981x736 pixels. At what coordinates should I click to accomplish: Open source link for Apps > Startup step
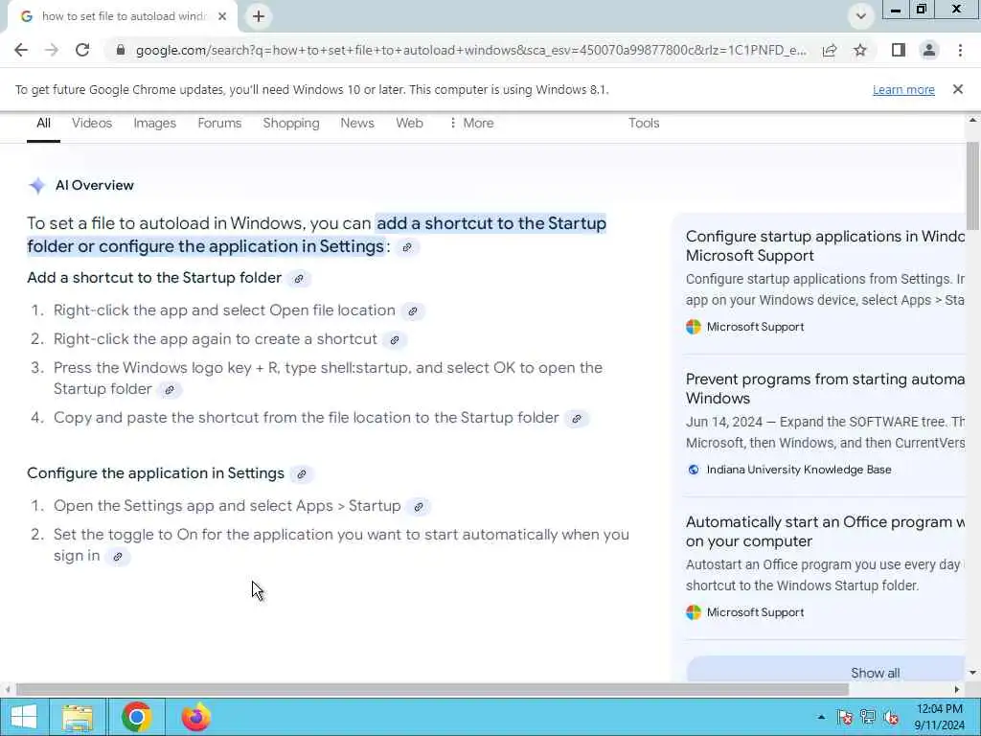(x=419, y=507)
